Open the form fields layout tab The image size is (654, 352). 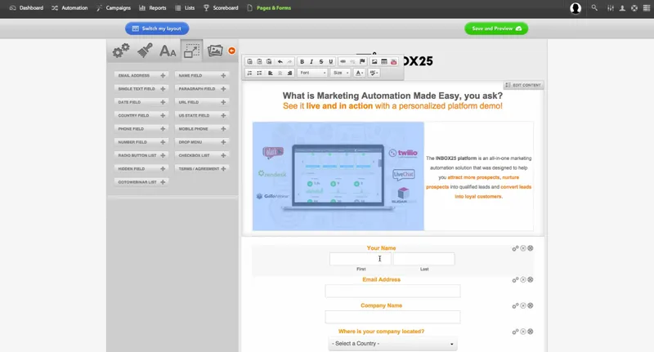[x=191, y=51]
